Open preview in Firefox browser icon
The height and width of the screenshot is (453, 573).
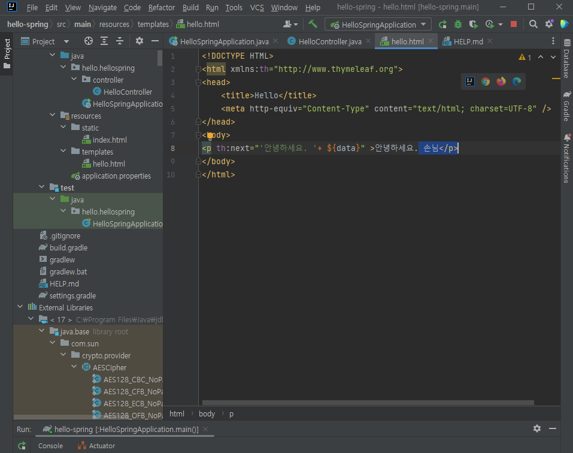point(501,81)
